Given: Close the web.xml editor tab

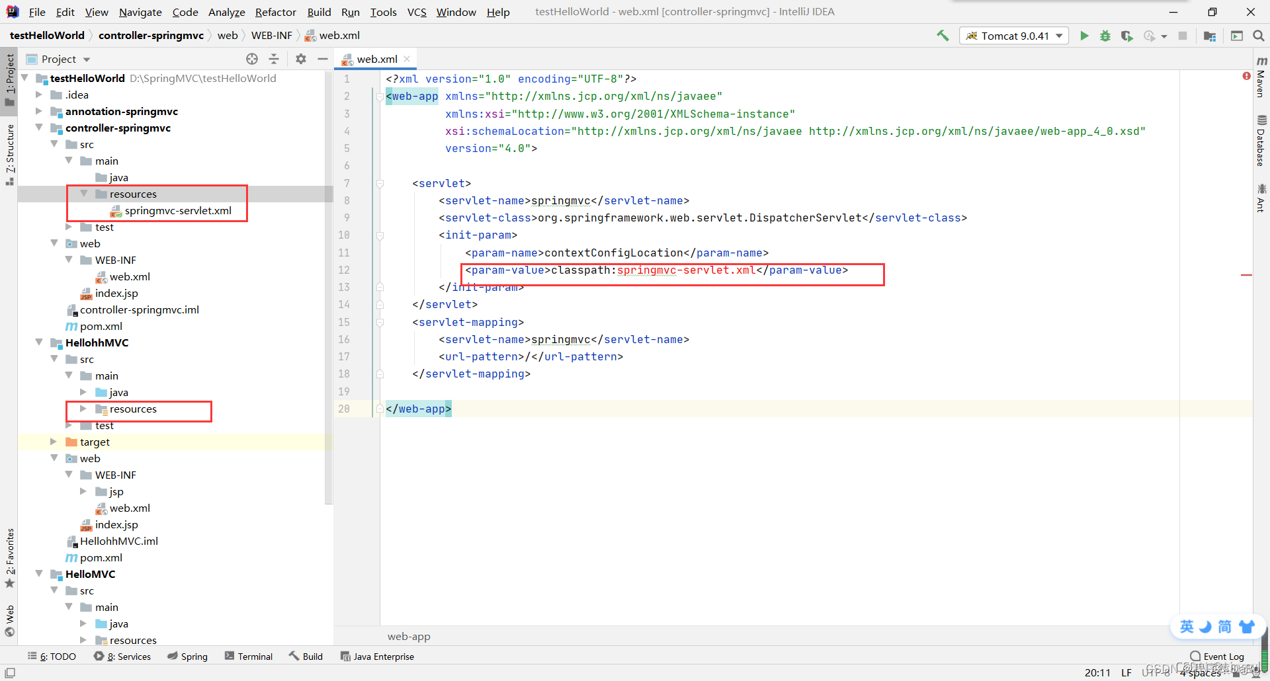Looking at the screenshot, I should click(407, 59).
